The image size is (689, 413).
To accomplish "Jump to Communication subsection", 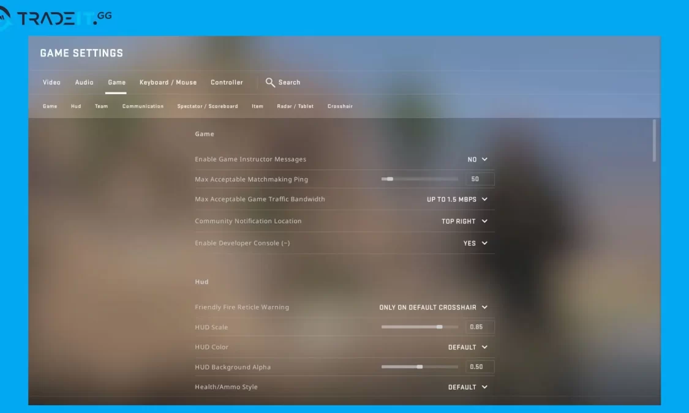I will (x=143, y=106).
